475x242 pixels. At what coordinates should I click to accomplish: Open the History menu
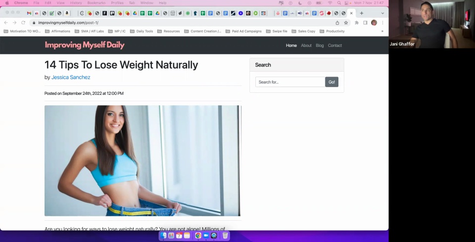coord(76,3)
